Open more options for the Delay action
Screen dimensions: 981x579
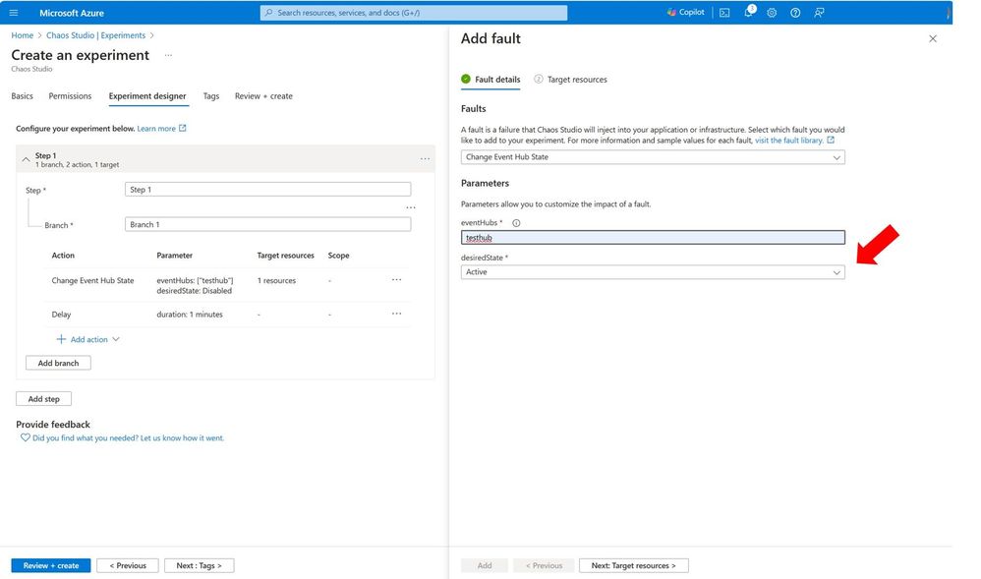396,314
